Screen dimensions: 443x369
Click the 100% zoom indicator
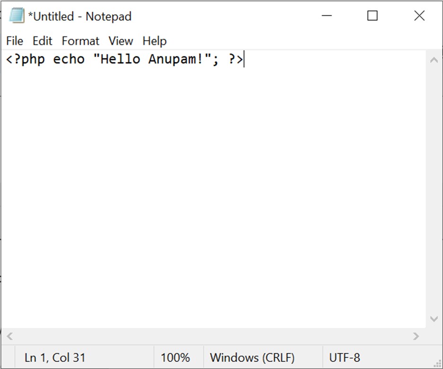[178, 357]
